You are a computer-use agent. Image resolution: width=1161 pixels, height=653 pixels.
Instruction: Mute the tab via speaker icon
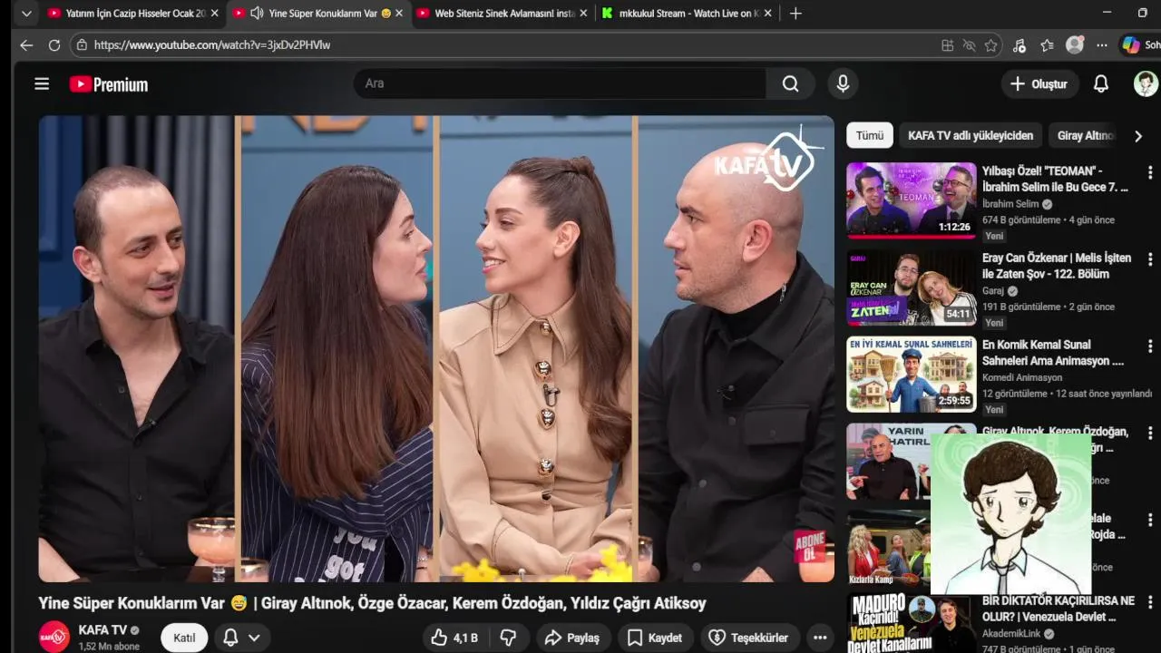click(257, 14)
